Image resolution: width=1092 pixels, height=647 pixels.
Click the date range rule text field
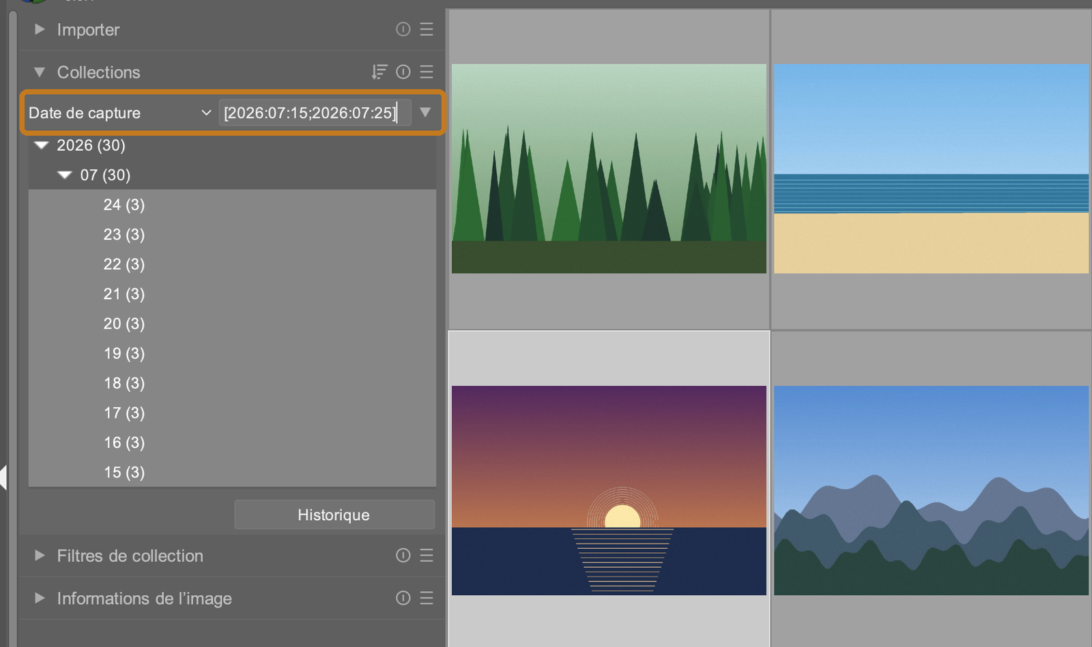point(315,112)
